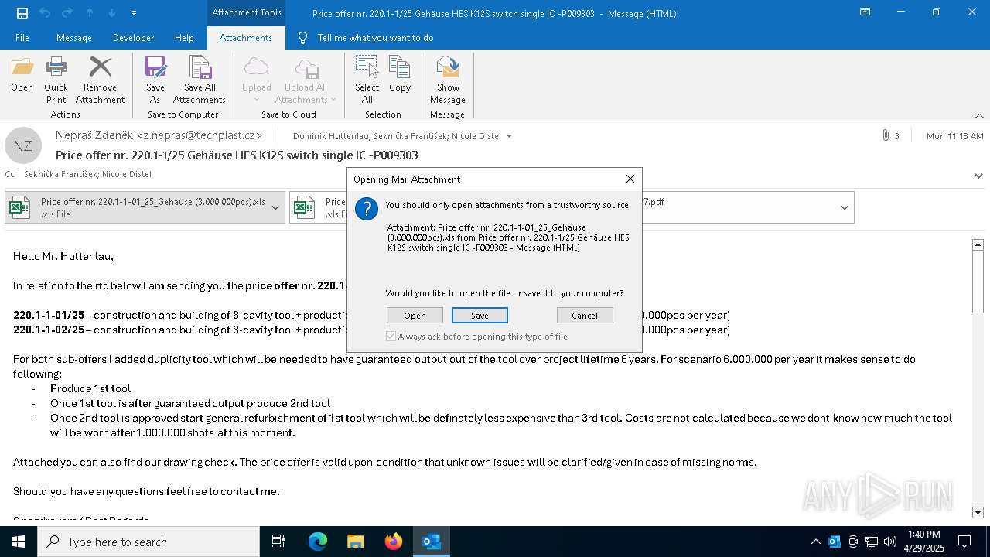Viewport: 990px width, 557px height.
Task: Select the Attachments tab
Action: click(246, 38)
